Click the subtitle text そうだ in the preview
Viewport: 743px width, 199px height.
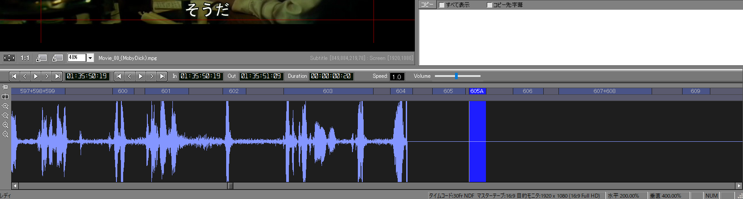tap(207, 9)
